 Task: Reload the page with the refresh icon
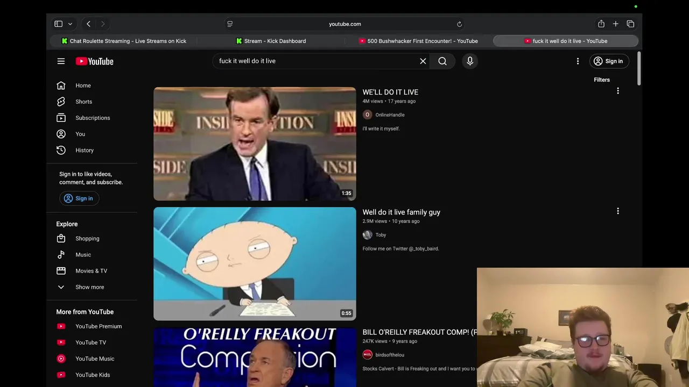[459, 24]
